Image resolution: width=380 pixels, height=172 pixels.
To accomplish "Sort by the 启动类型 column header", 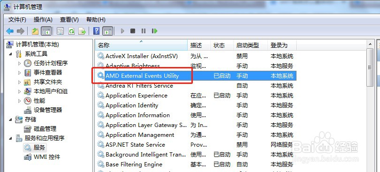I will (x=251, y=45).
